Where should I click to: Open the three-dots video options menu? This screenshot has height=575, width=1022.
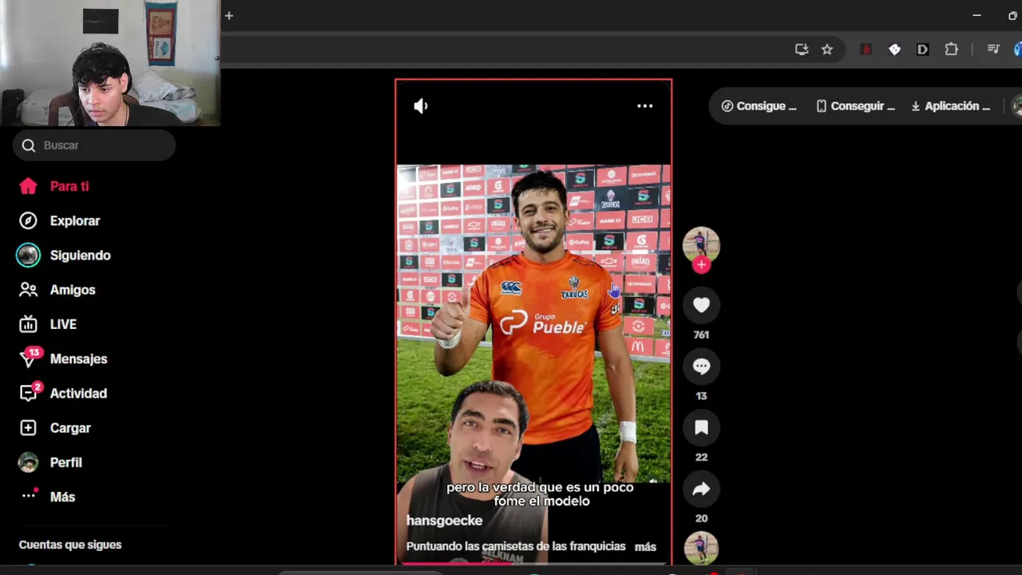point(645,105)
